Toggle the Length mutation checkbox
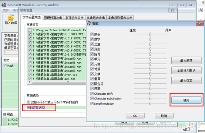This screenshot has height=133, width=205. [92, 104]
